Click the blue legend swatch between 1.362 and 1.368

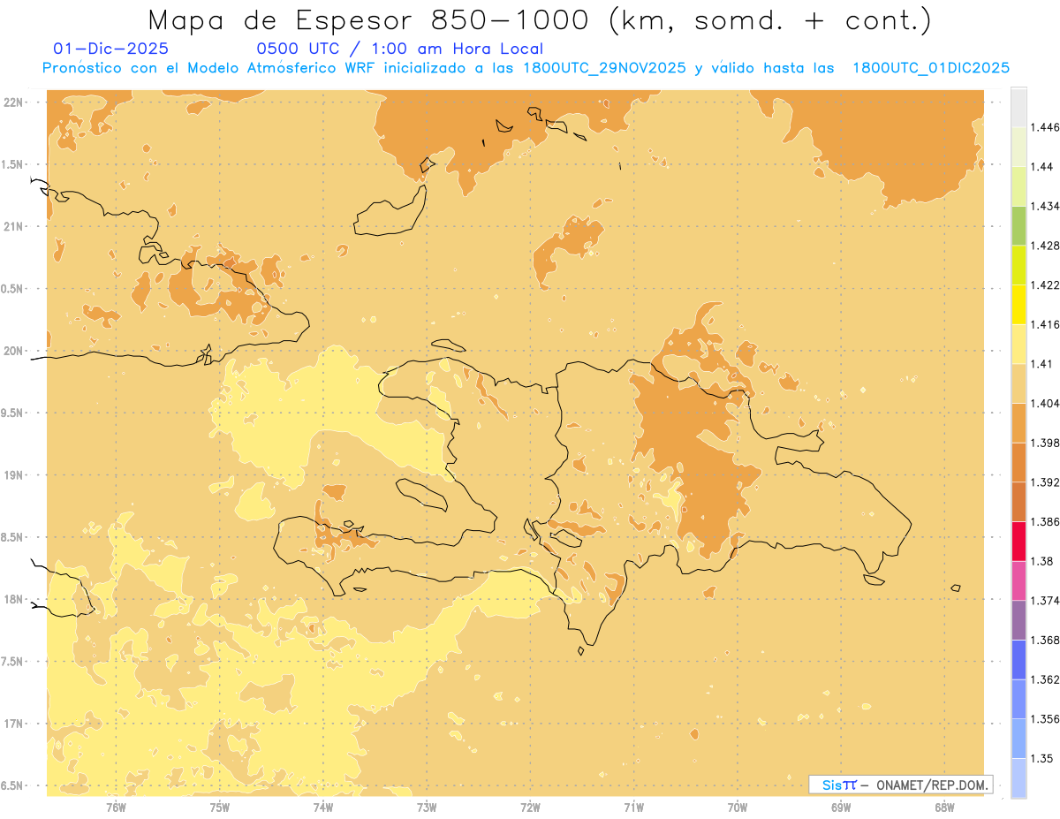[x=1018, y=659]
